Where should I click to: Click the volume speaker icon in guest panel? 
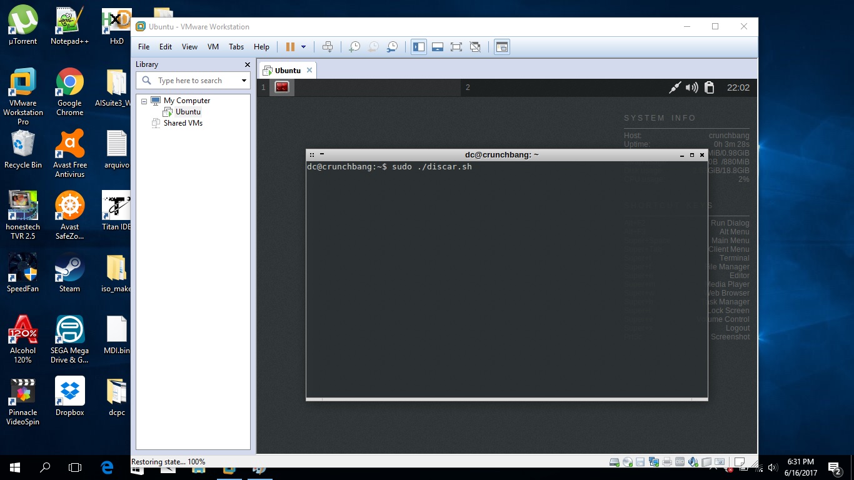(x=691, y=87)
